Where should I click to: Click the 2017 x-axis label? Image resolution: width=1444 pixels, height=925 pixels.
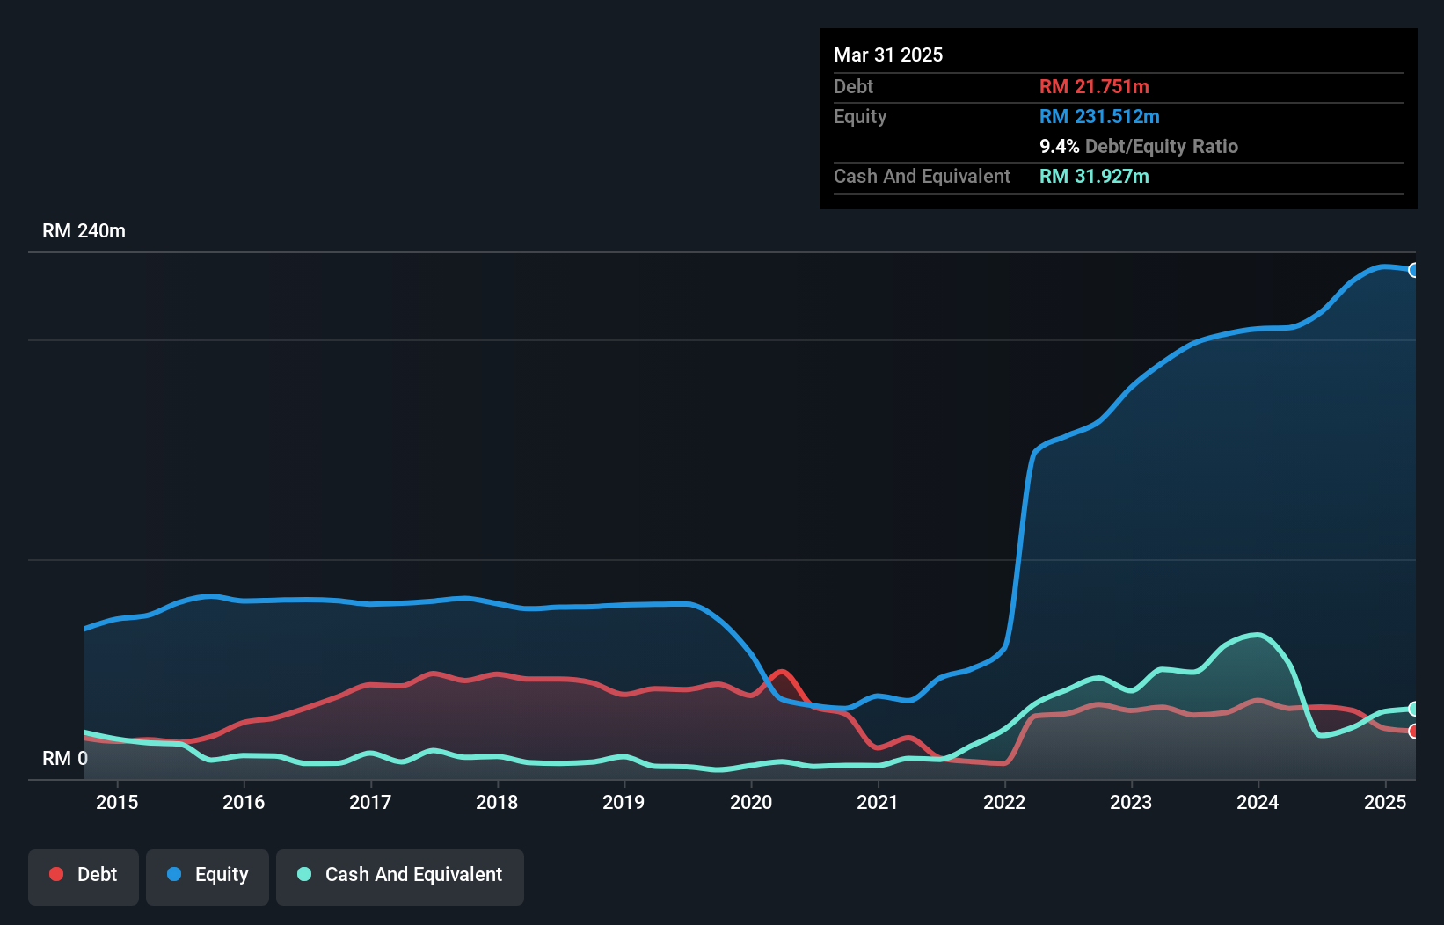click(370, 802)
